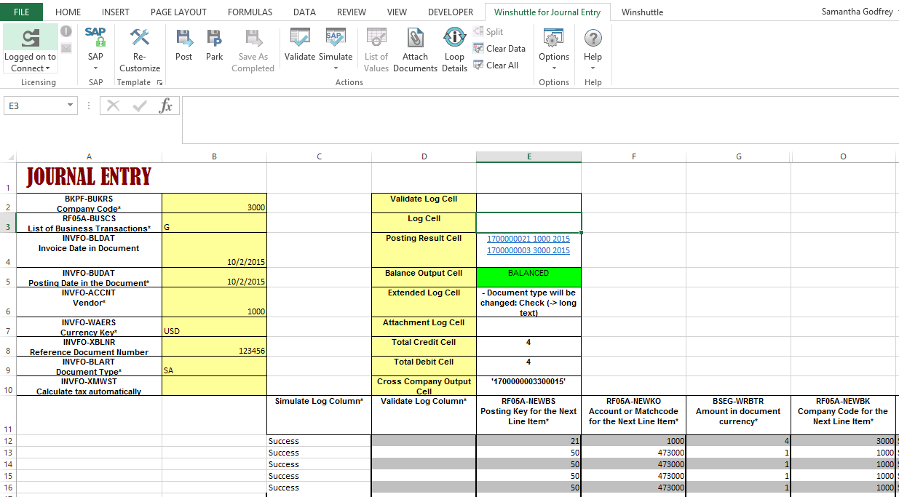
Task: Click the green BALANCED cell
Action: (x=528, y=277)
